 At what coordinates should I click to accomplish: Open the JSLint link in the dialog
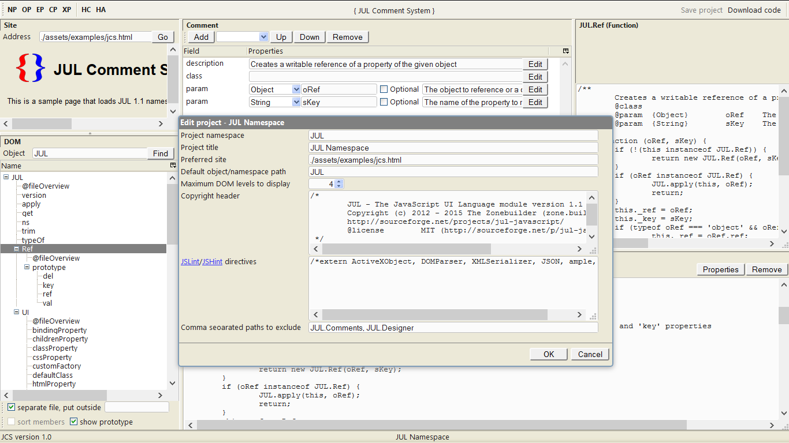click(190, 261)
